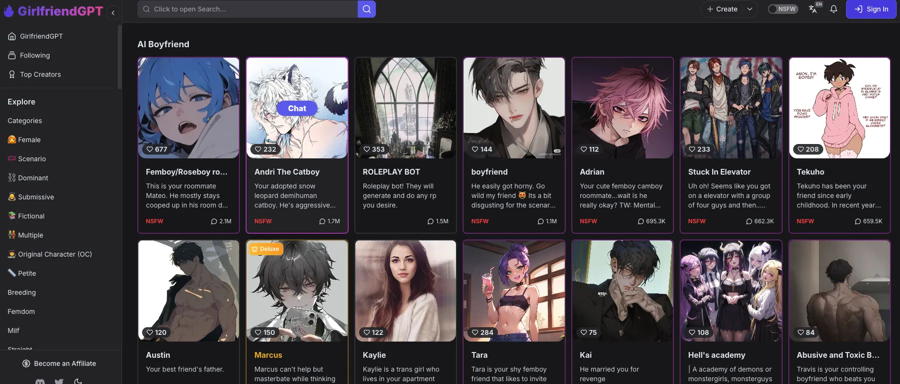Like Austin card heart 120
This screenshot has height=384, width=900.
point(156,332)
